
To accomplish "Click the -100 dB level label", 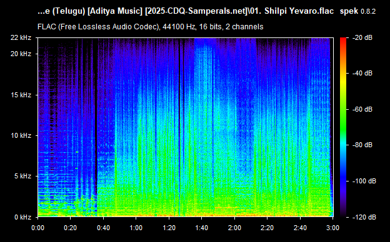I will click(364, 181).
